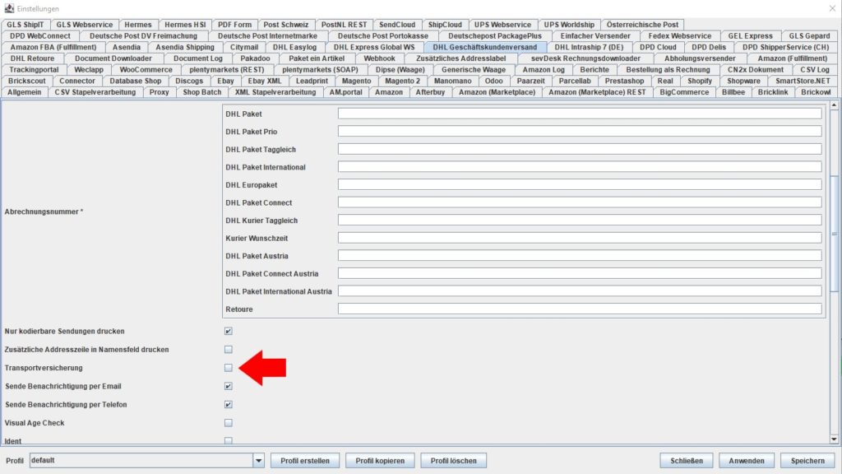Open the WooCommerce tab

click(146, 69)
